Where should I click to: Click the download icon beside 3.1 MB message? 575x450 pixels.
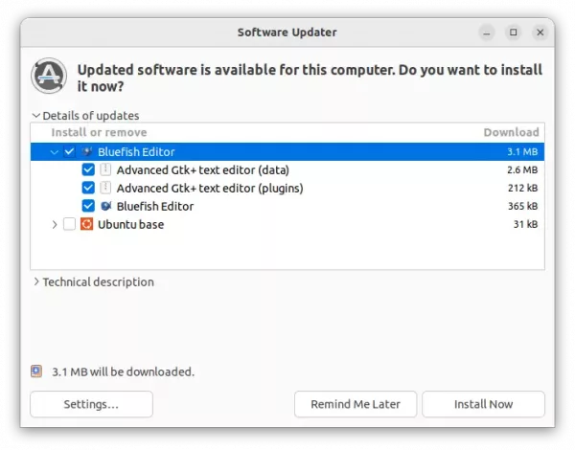(36, 371)
